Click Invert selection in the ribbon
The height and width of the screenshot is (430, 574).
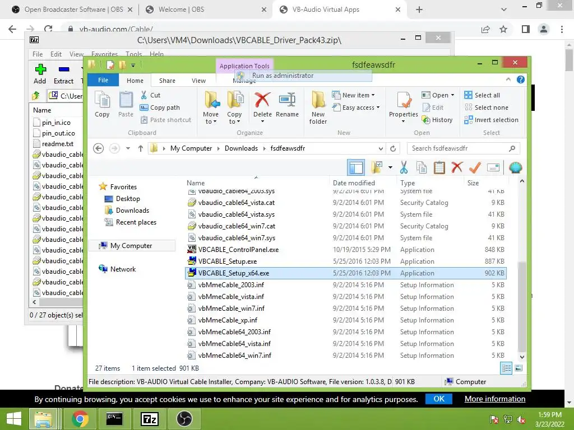click(x=491, y=120)
